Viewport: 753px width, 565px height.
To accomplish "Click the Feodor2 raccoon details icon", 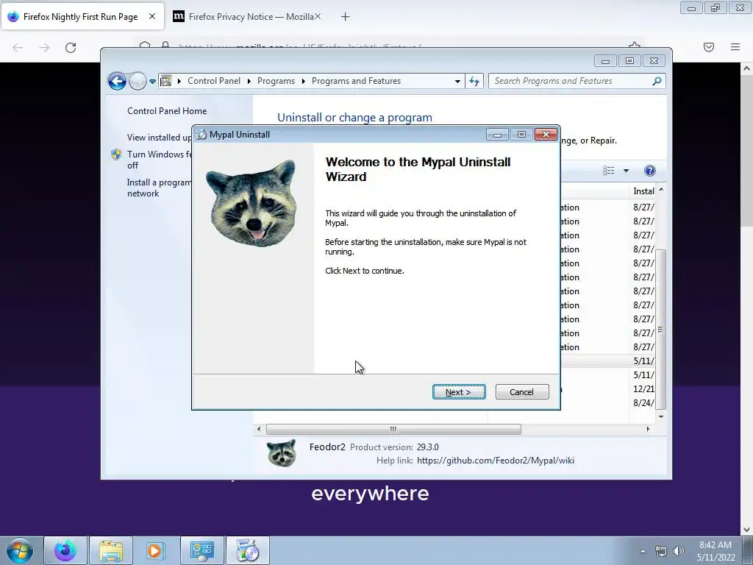I will (x=282, y=452).
